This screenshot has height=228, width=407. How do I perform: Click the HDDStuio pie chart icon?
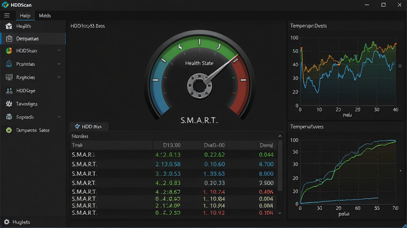pos(9,51)
